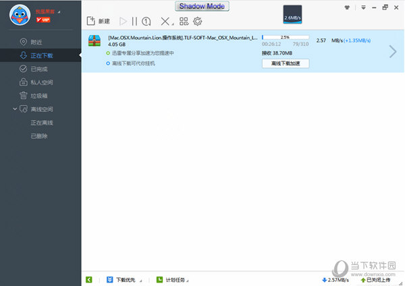Collapse the 离线空间 tree chevron

(15, 109)
